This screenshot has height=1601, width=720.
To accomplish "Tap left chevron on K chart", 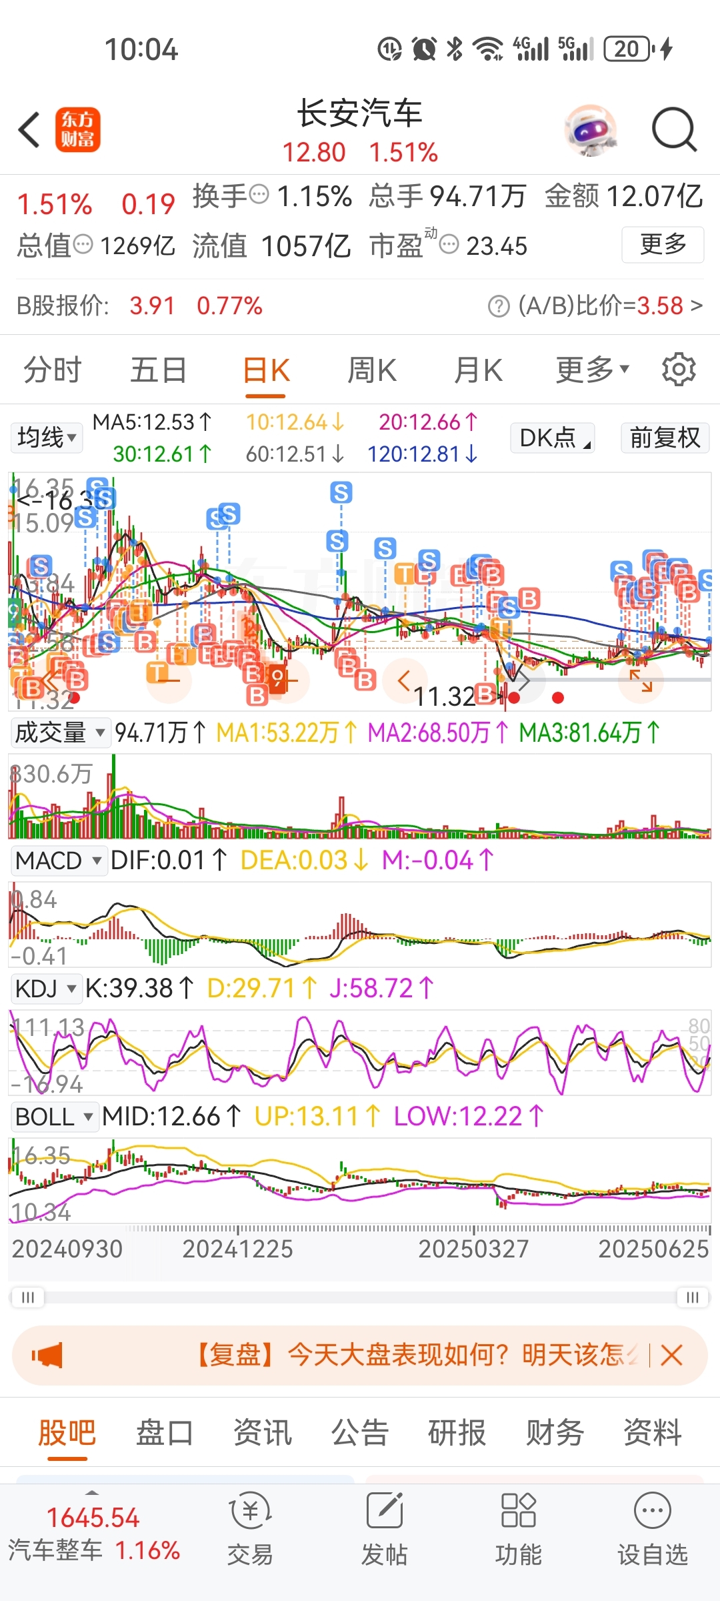I will 404,681.
